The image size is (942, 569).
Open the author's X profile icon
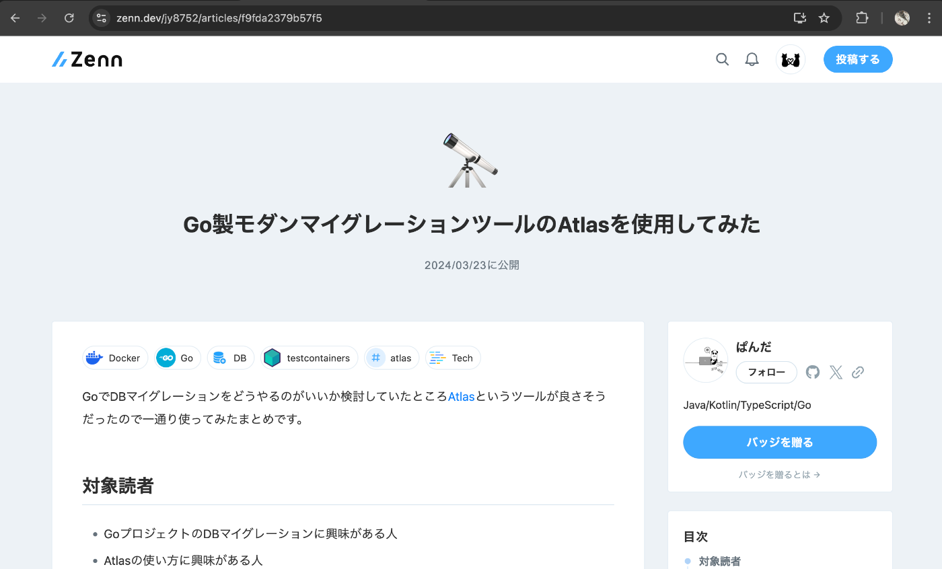836,372
